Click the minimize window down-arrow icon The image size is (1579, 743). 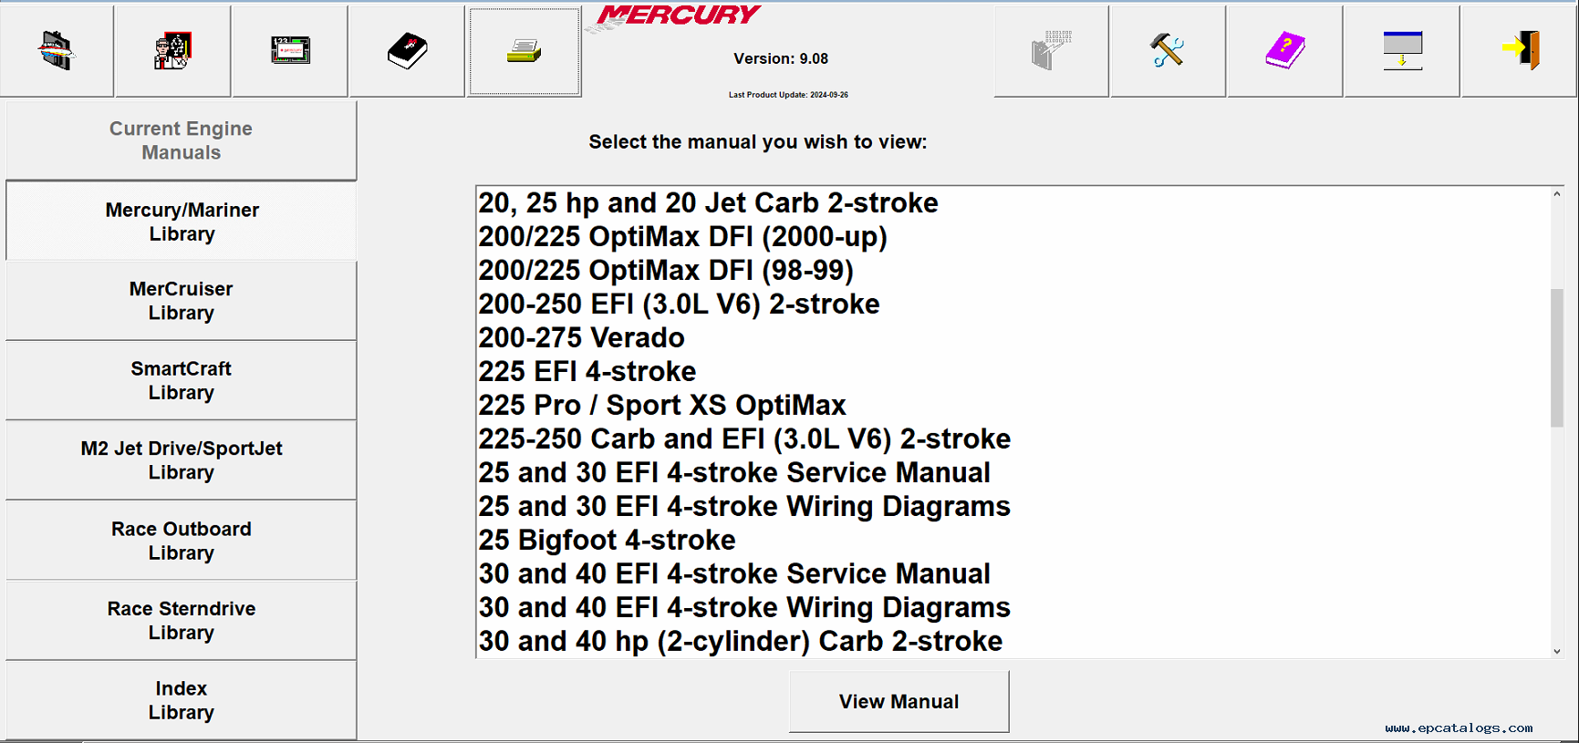coord(1402,50)
